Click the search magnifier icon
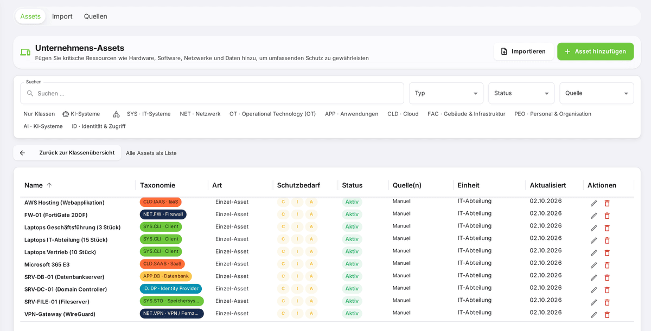The height and width of the screenshot is (331, 651). 30,93
